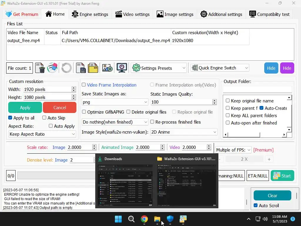Screen dimensions: 301x226
Task: Enable Video Frame Interpolation checkbox
Action: (84, 85)
